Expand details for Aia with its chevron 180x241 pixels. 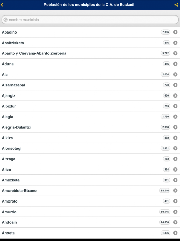[x=175, y=74]
